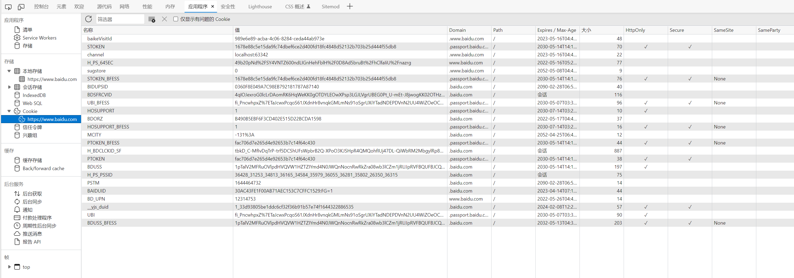This screenshot has height=278, width=794.
Task: Select the H_BDCLCKID_SF cookie row
Action: pyautogui.click(x=438, y=151)
